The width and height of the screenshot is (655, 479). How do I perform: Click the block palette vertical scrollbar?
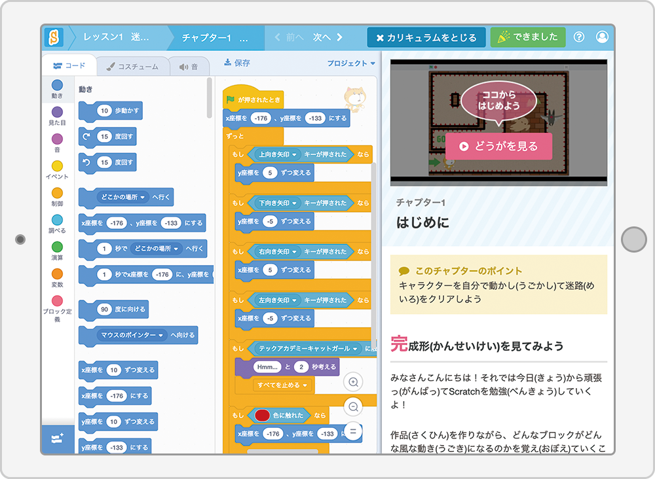click(210, 98)
